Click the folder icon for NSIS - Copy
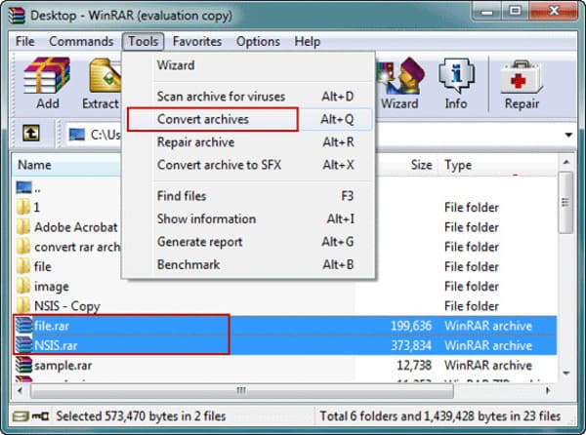The image size is (586, 435). tap(23, 306)
